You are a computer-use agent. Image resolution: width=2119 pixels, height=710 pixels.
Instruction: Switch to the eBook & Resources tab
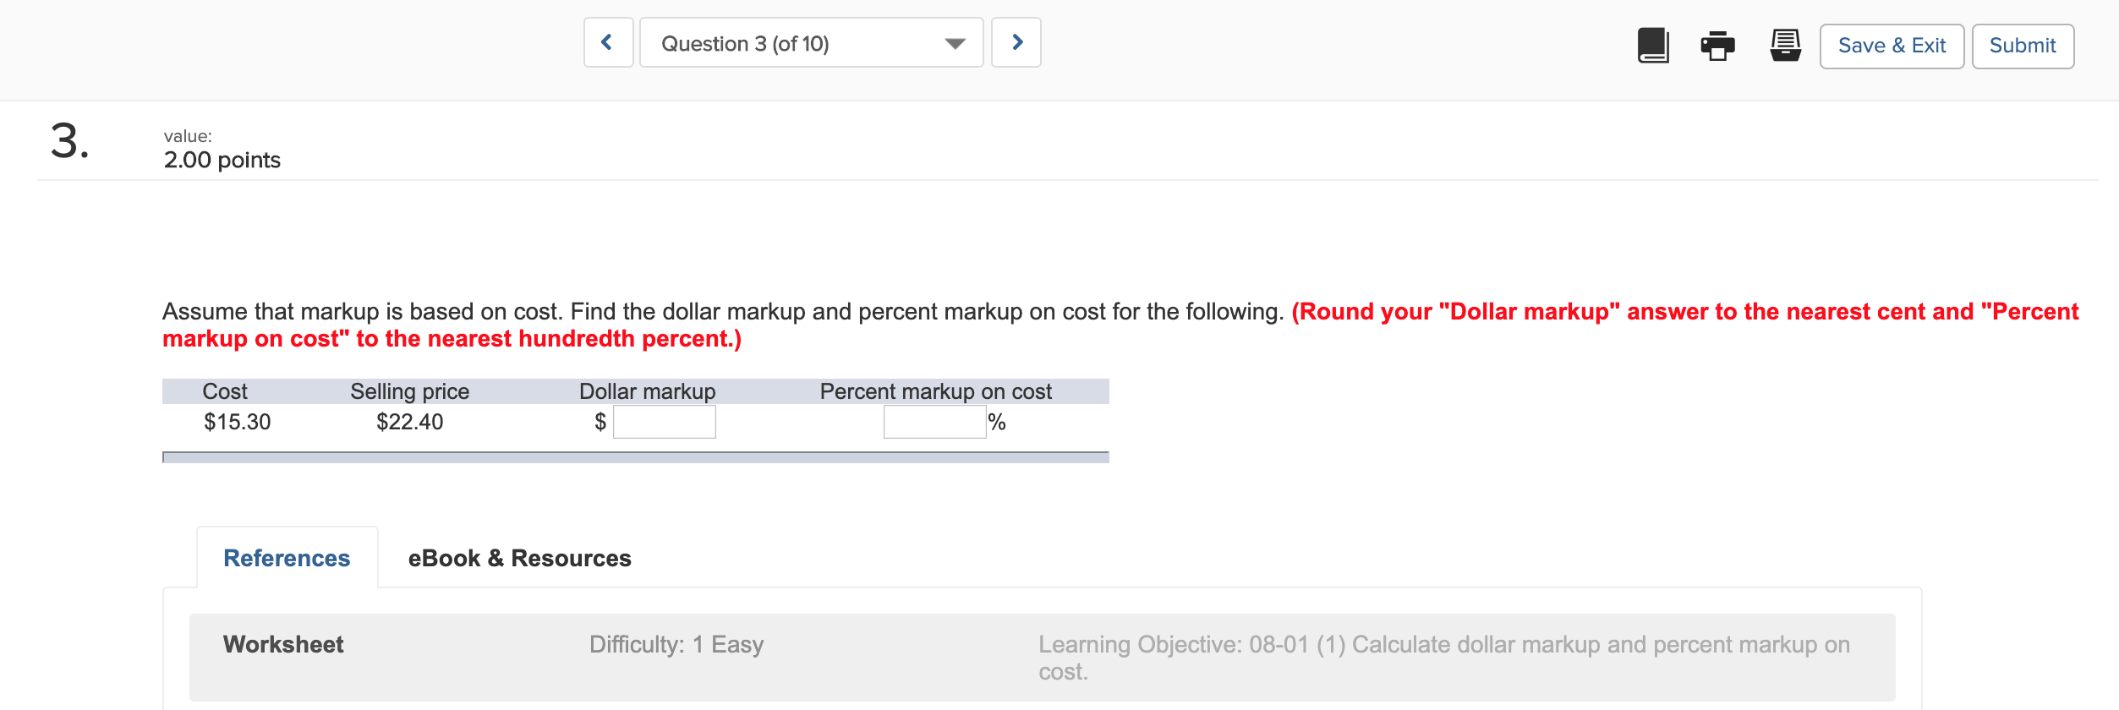coord(519,558)
